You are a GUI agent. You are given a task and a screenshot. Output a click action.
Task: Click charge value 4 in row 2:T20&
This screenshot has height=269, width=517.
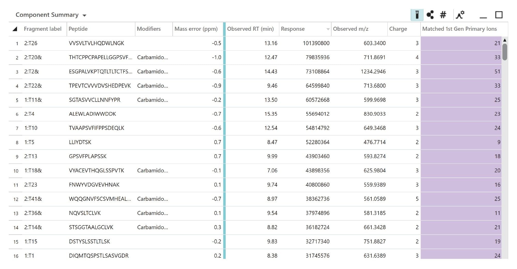pos(417,57)
